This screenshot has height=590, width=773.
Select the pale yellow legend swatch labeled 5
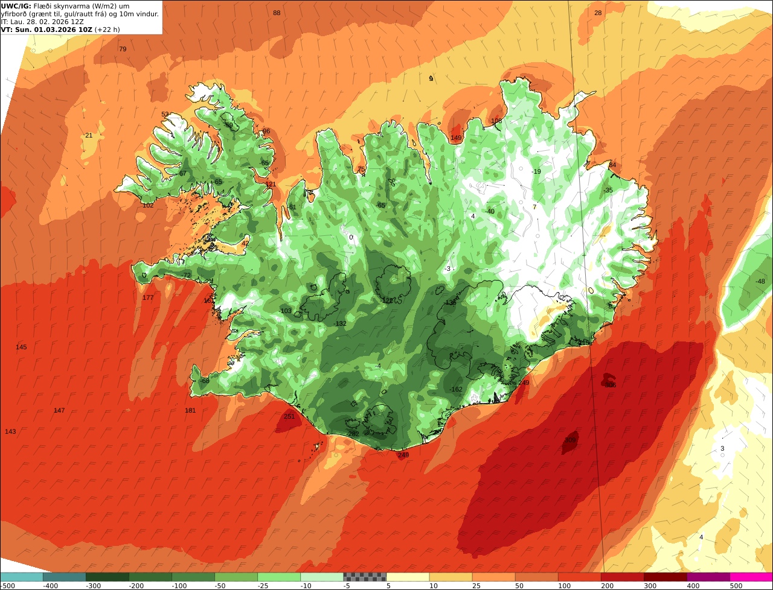click(408, 577)
